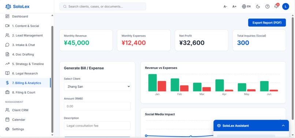The image size is (295, 138).
Task: Click the Net Profit ¥32,600 value
Action: click(192, 43)
